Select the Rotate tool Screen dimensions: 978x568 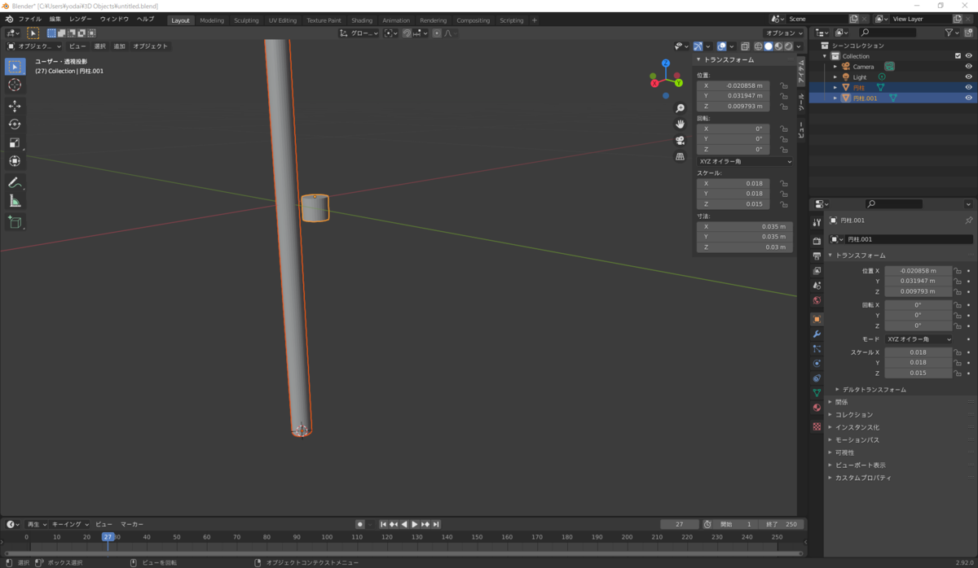coord(15,125)
